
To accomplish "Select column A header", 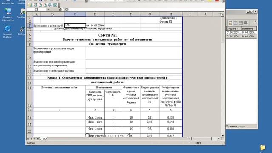I will (37, 14).
